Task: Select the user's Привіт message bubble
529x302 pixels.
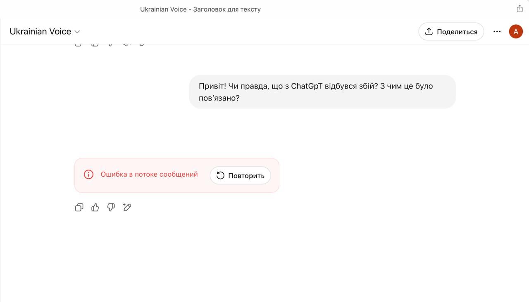Action: click(323, 91)
